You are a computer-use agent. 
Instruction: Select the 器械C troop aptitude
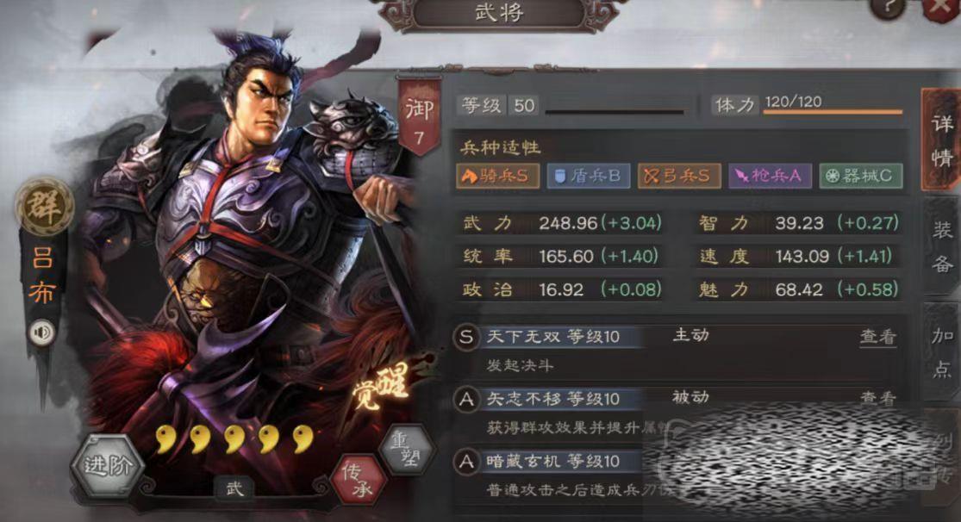[860, 176]
